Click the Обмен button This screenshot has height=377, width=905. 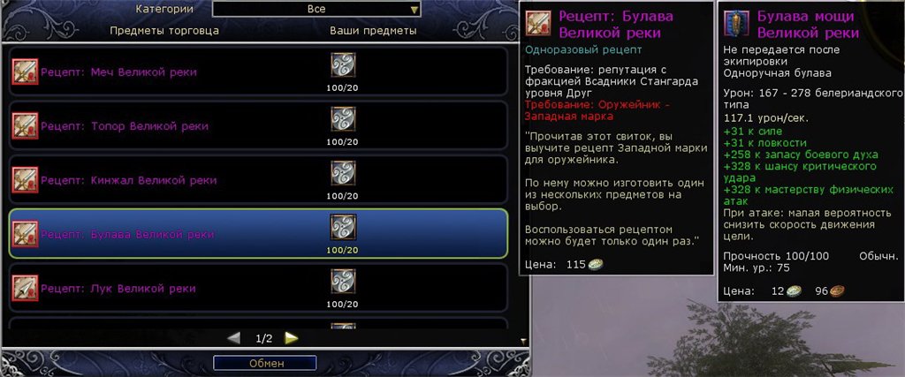[265, 363]
